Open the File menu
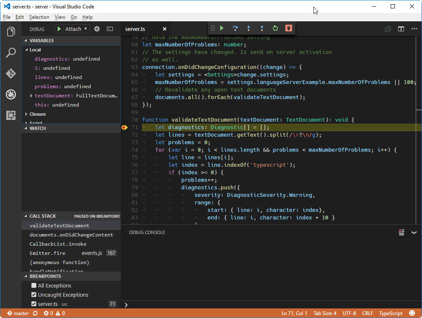 pyautogui.click(x=7, y=17)
